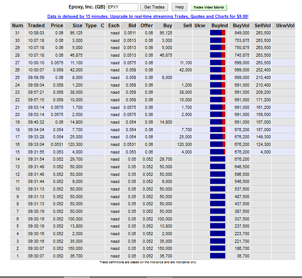The width and height of the screenshot is (302, 278).
Task: Click the UkwVol column header
Action: [285, 25]
